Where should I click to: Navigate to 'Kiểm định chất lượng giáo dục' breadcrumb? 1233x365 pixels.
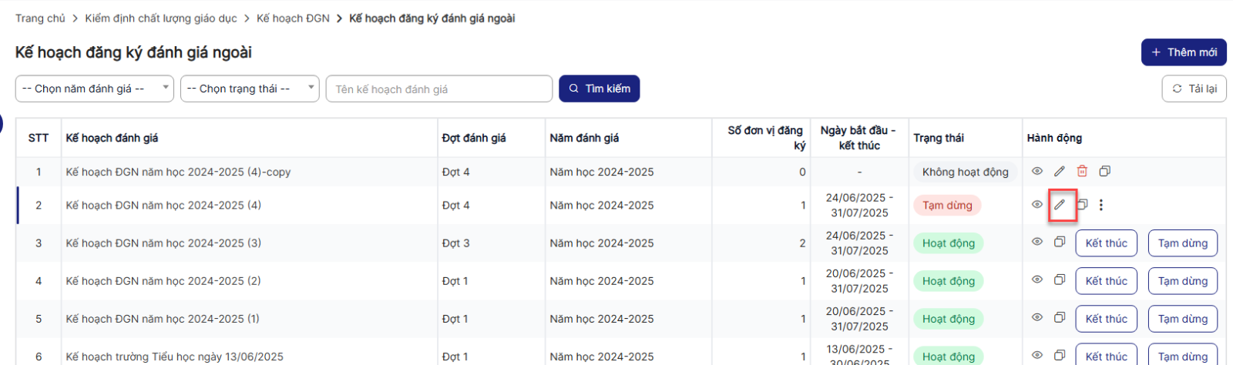[x=161, y=18]
